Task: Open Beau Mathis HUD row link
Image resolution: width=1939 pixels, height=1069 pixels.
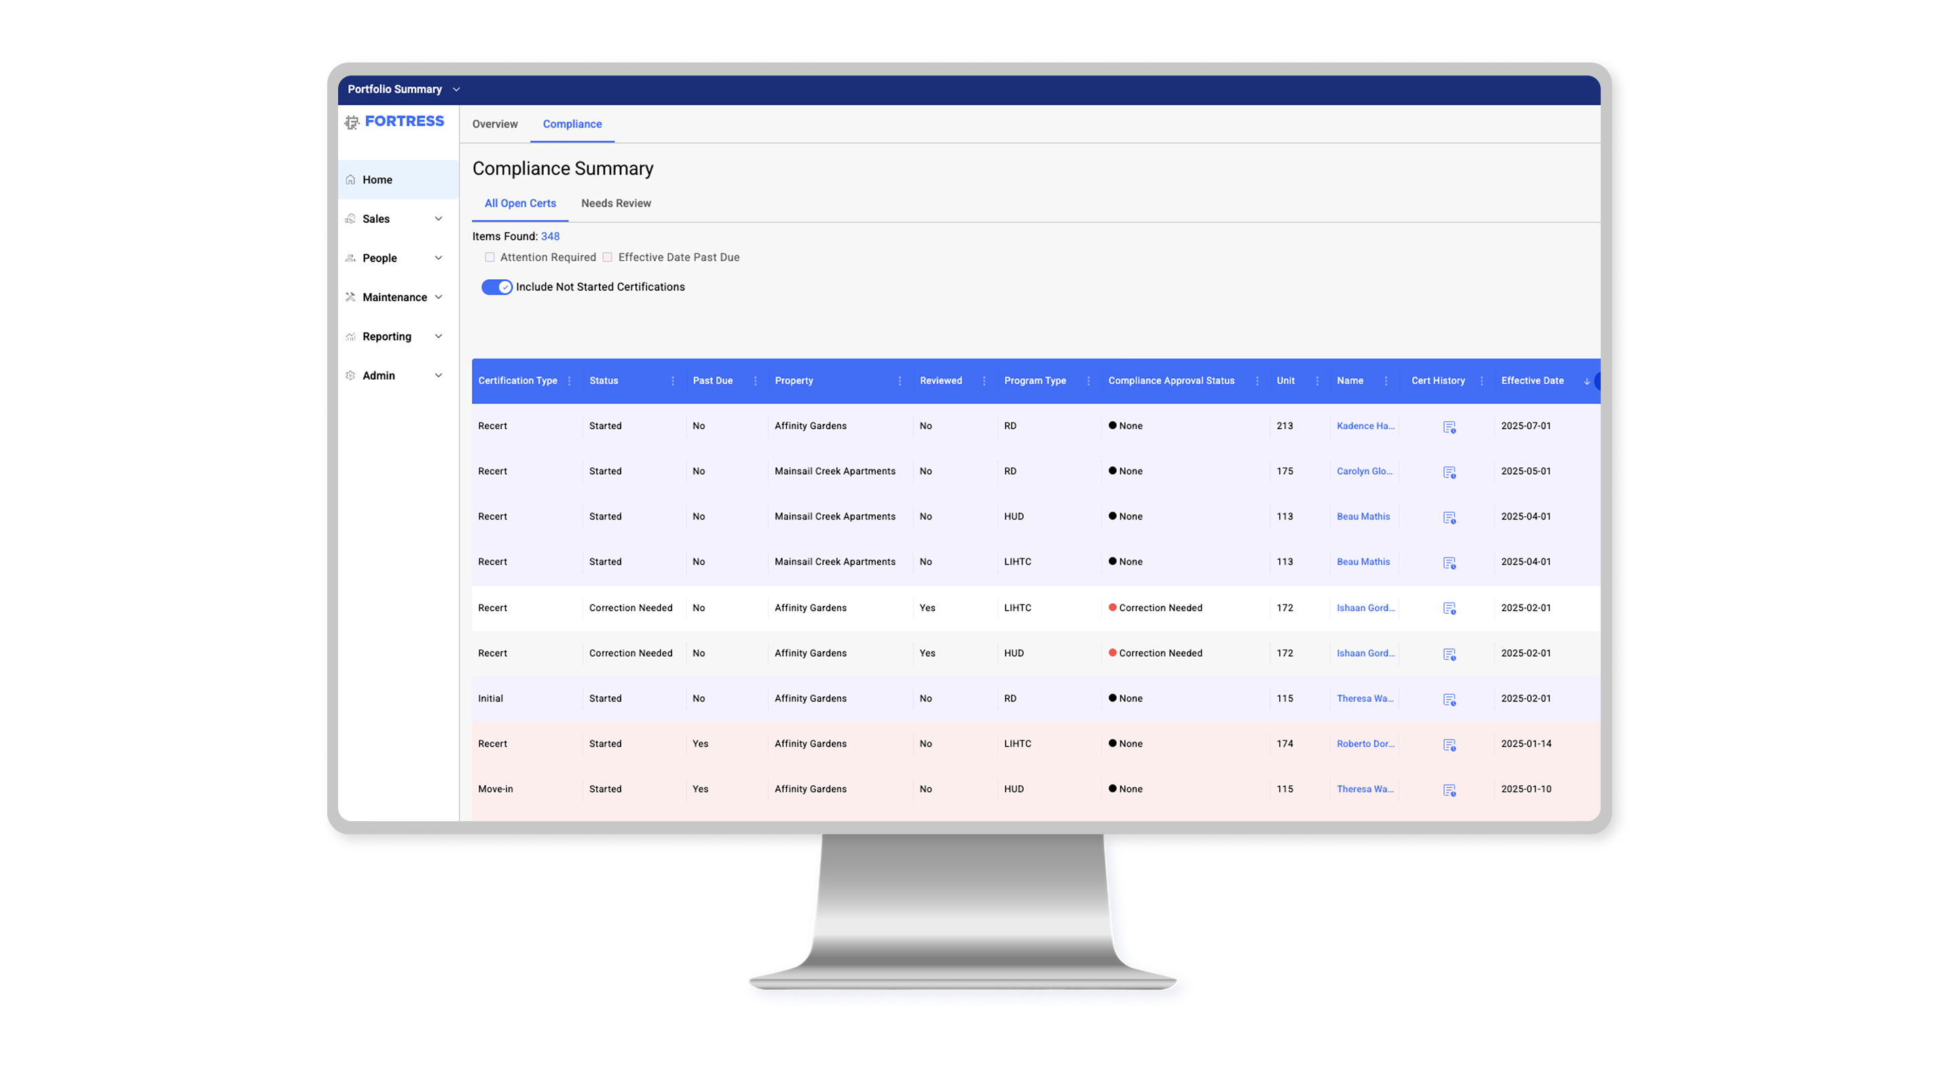Action: pos(1363,516)
